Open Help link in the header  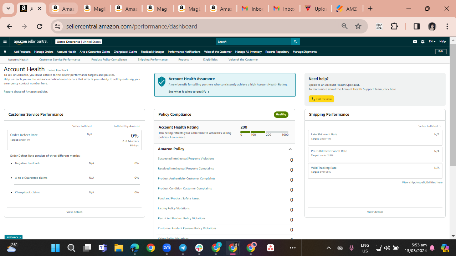click(x=442, y=42)
